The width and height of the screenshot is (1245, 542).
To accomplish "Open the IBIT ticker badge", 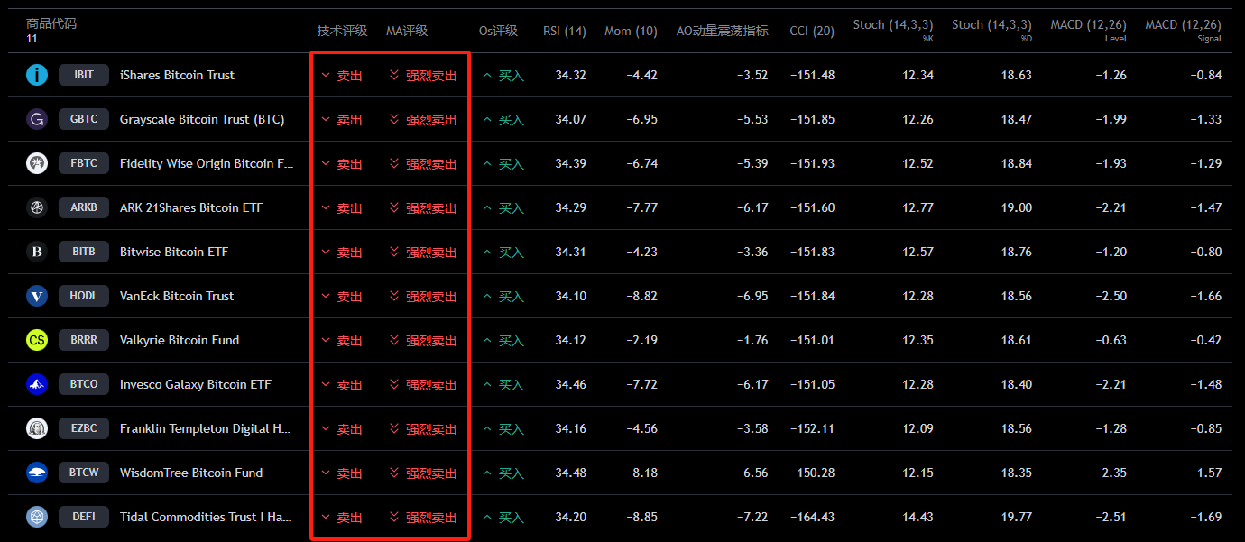I will click(x=84, y=75).
